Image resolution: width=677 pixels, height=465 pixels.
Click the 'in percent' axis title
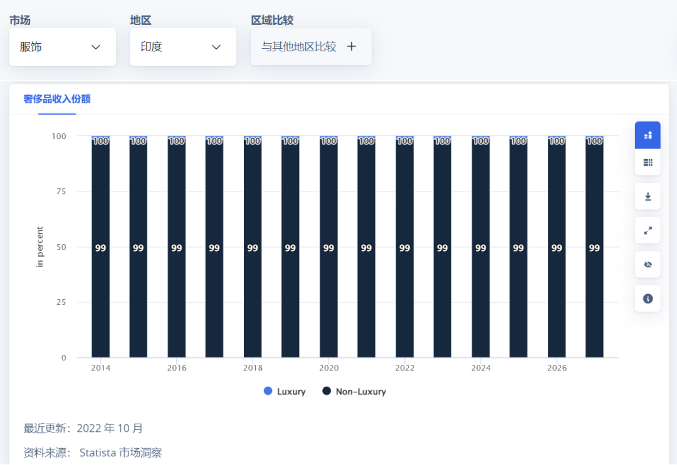pos(39,247)
